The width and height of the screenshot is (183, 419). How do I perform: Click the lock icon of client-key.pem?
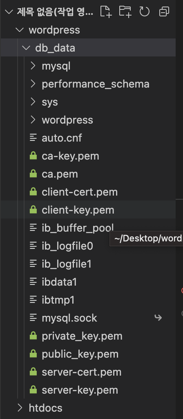(33, 210)
